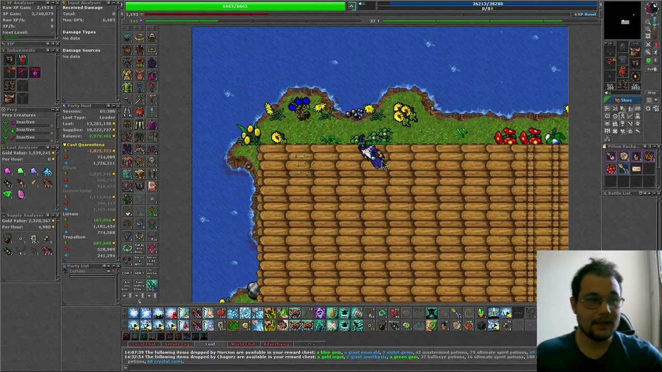
Task: Click the first Prey creature slot icon
Action: [x=5, y=122]
